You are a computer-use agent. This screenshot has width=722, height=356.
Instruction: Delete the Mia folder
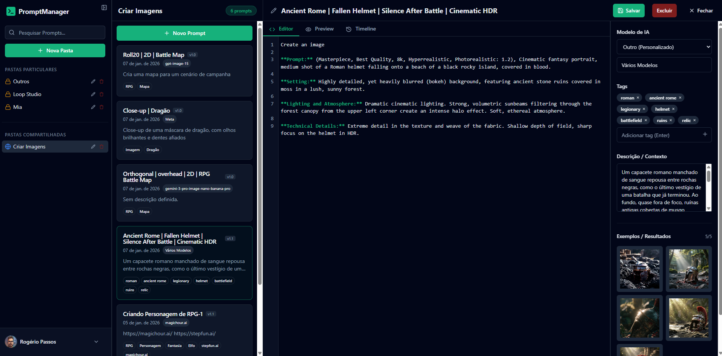pos(101,107)
